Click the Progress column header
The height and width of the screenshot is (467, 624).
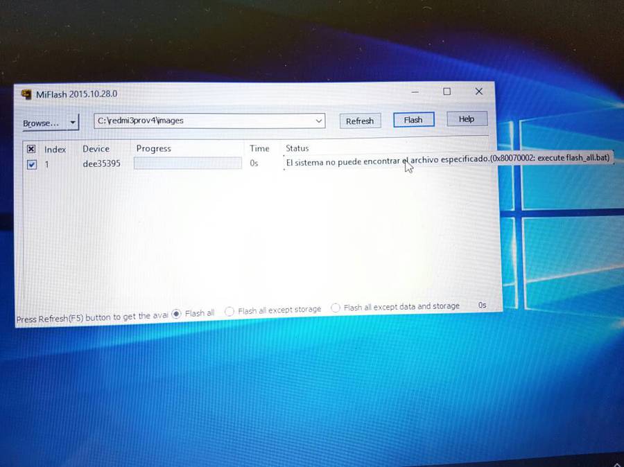coord(154,148)
